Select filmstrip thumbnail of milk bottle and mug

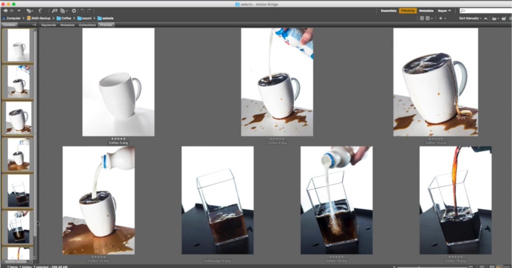tap(18, 155)
